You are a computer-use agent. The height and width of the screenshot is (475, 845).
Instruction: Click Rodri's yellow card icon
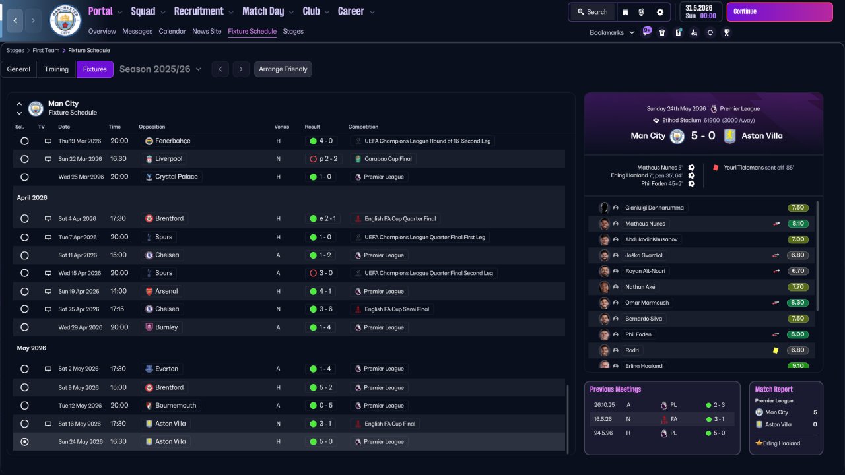[776, 350]
